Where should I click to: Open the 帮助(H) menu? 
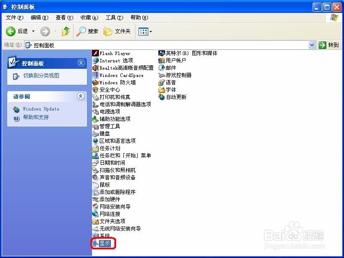pos(139,18)
